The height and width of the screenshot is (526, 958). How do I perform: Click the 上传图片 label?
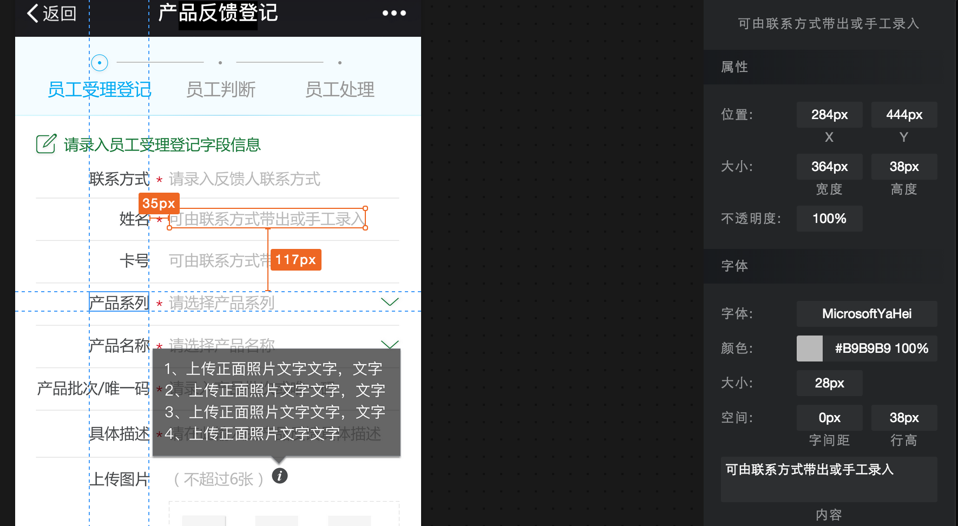(x=119, y=479)
